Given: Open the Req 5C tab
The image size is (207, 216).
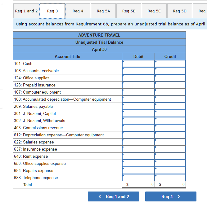Looking at the screenshot, I should pyautogui.click(x=154, y=11).
